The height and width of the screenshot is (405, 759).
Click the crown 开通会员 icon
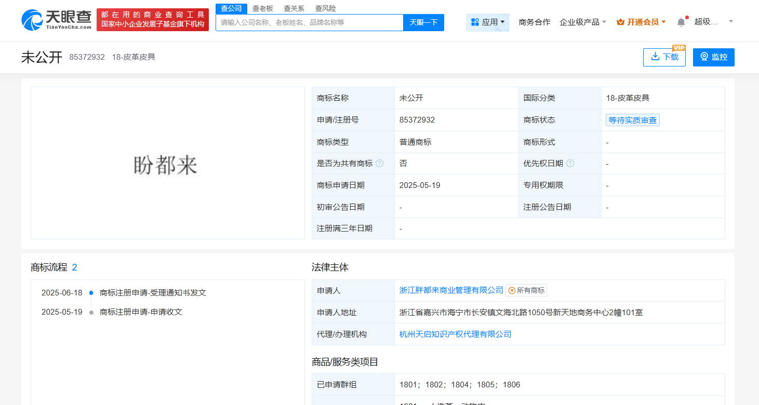click(620, 22)
